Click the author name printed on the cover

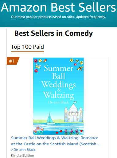pyautogui.click(x=58, y=102)
